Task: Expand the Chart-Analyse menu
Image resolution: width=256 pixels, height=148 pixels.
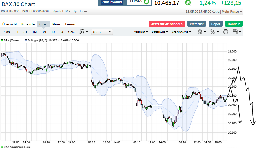Action: click(181, 32)
